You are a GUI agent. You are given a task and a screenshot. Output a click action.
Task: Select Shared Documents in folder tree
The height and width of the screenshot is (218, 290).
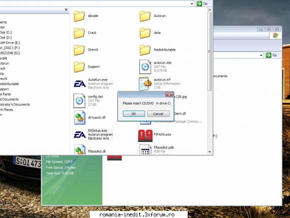9,99
